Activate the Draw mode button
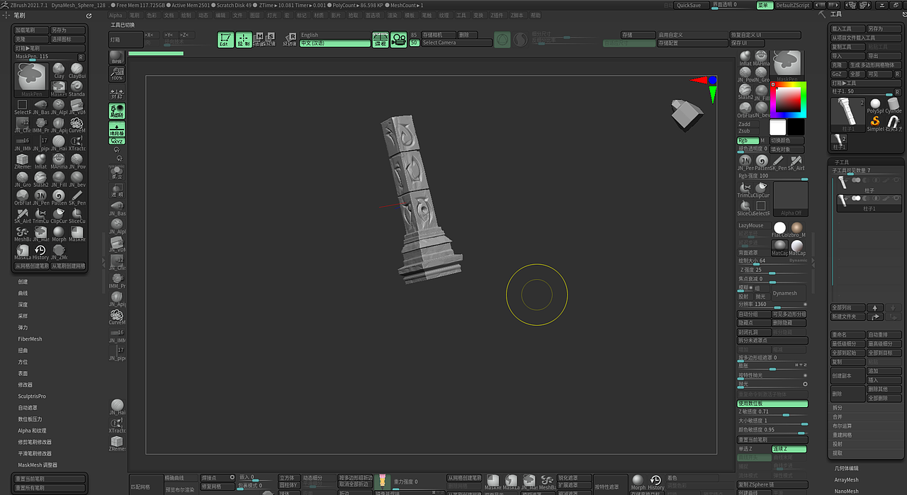 coord(244,40)
